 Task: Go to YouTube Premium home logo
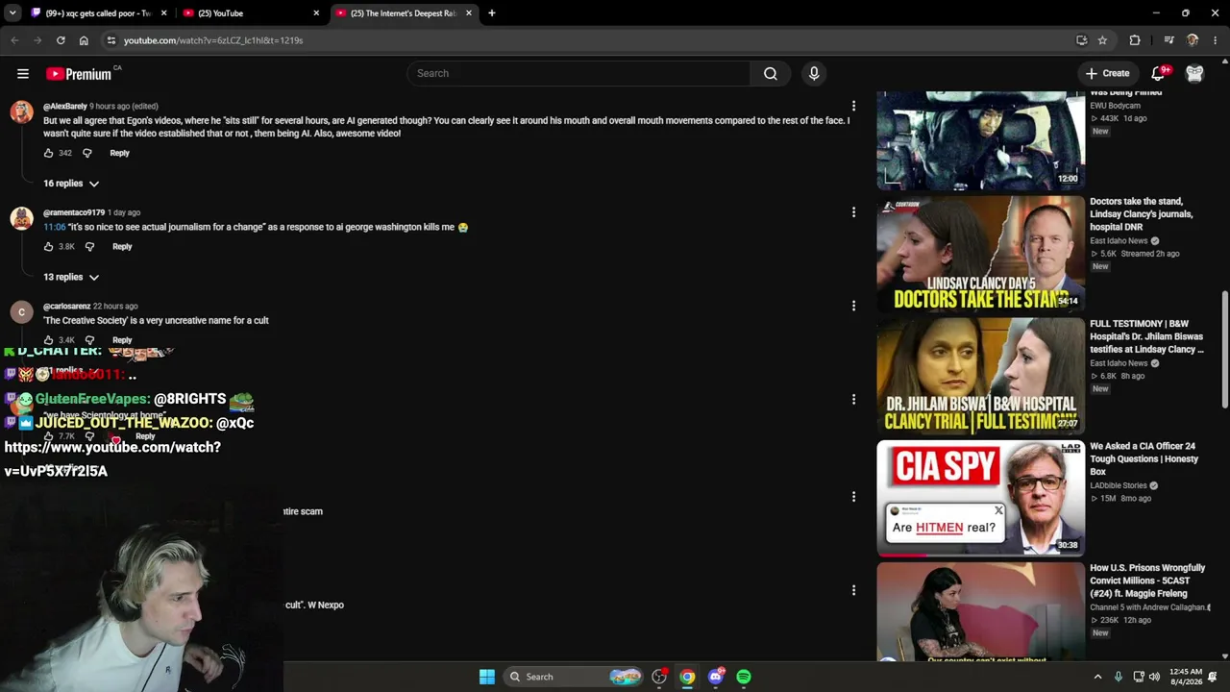(79, 74)
